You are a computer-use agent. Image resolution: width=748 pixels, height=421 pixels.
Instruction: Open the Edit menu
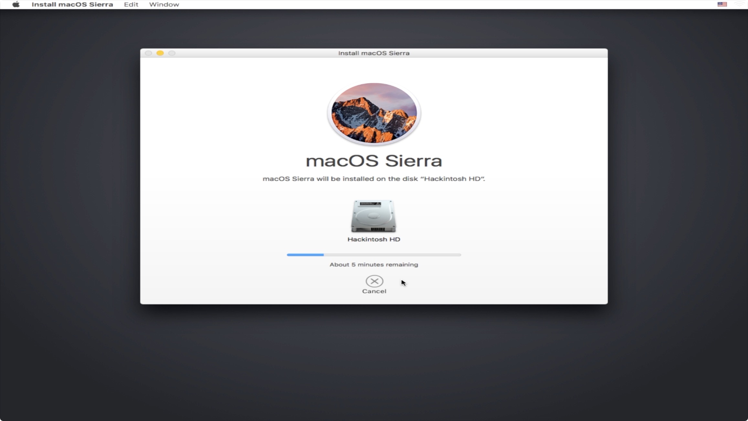[131, 5]
